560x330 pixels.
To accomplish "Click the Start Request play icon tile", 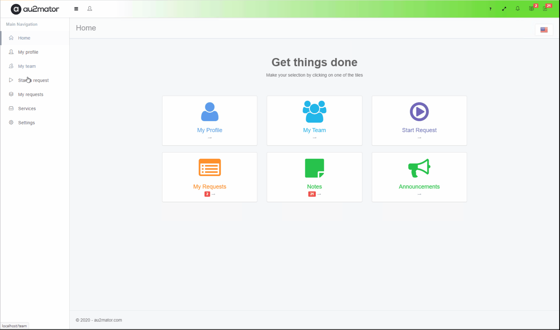I will [x=419, y=112].
